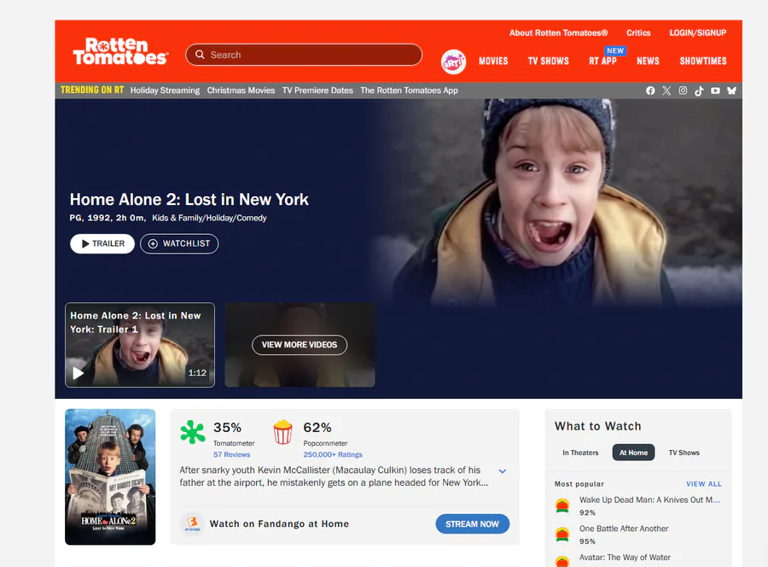Open Christmas Movies trending link
The height and width of the screenshot is (567, 768).
(241, 91)
